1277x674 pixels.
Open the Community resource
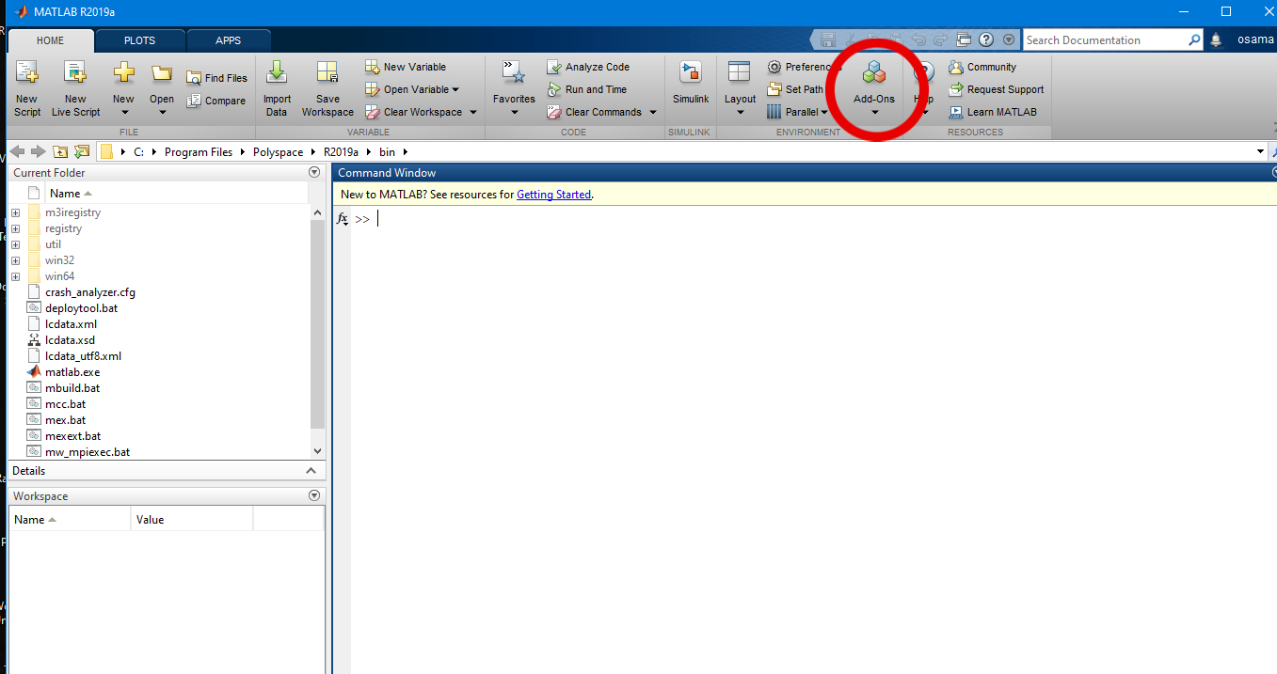pos(982,67)
